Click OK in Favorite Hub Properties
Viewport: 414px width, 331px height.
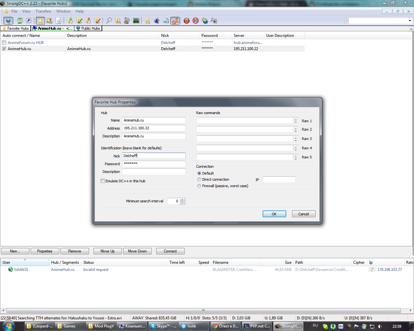click(x=274, y=214)
